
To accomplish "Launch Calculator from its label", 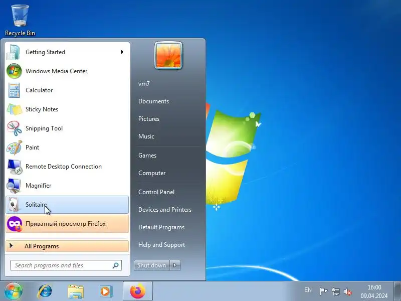I will 39,90.
